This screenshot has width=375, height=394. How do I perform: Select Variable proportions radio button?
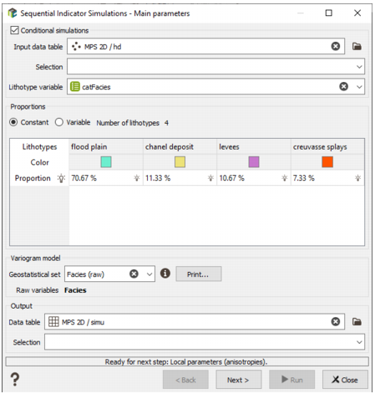coord(59,122)
